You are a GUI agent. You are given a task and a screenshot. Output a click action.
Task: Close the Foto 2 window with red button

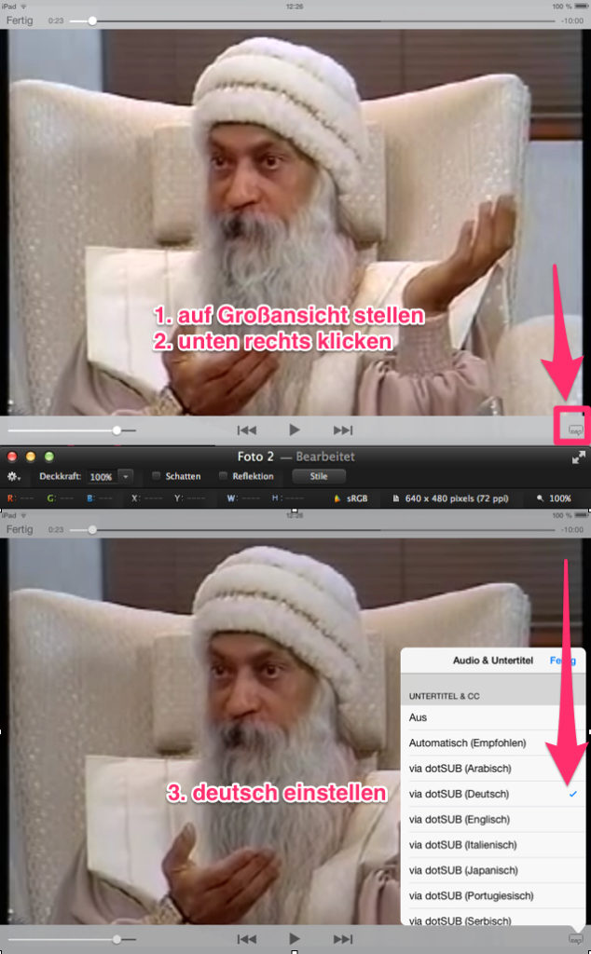pos(11,457)
